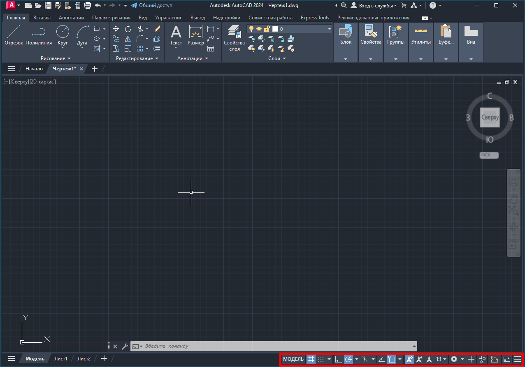
Task: Toggle annotation visibility in status bar
Action: point(409,359)
